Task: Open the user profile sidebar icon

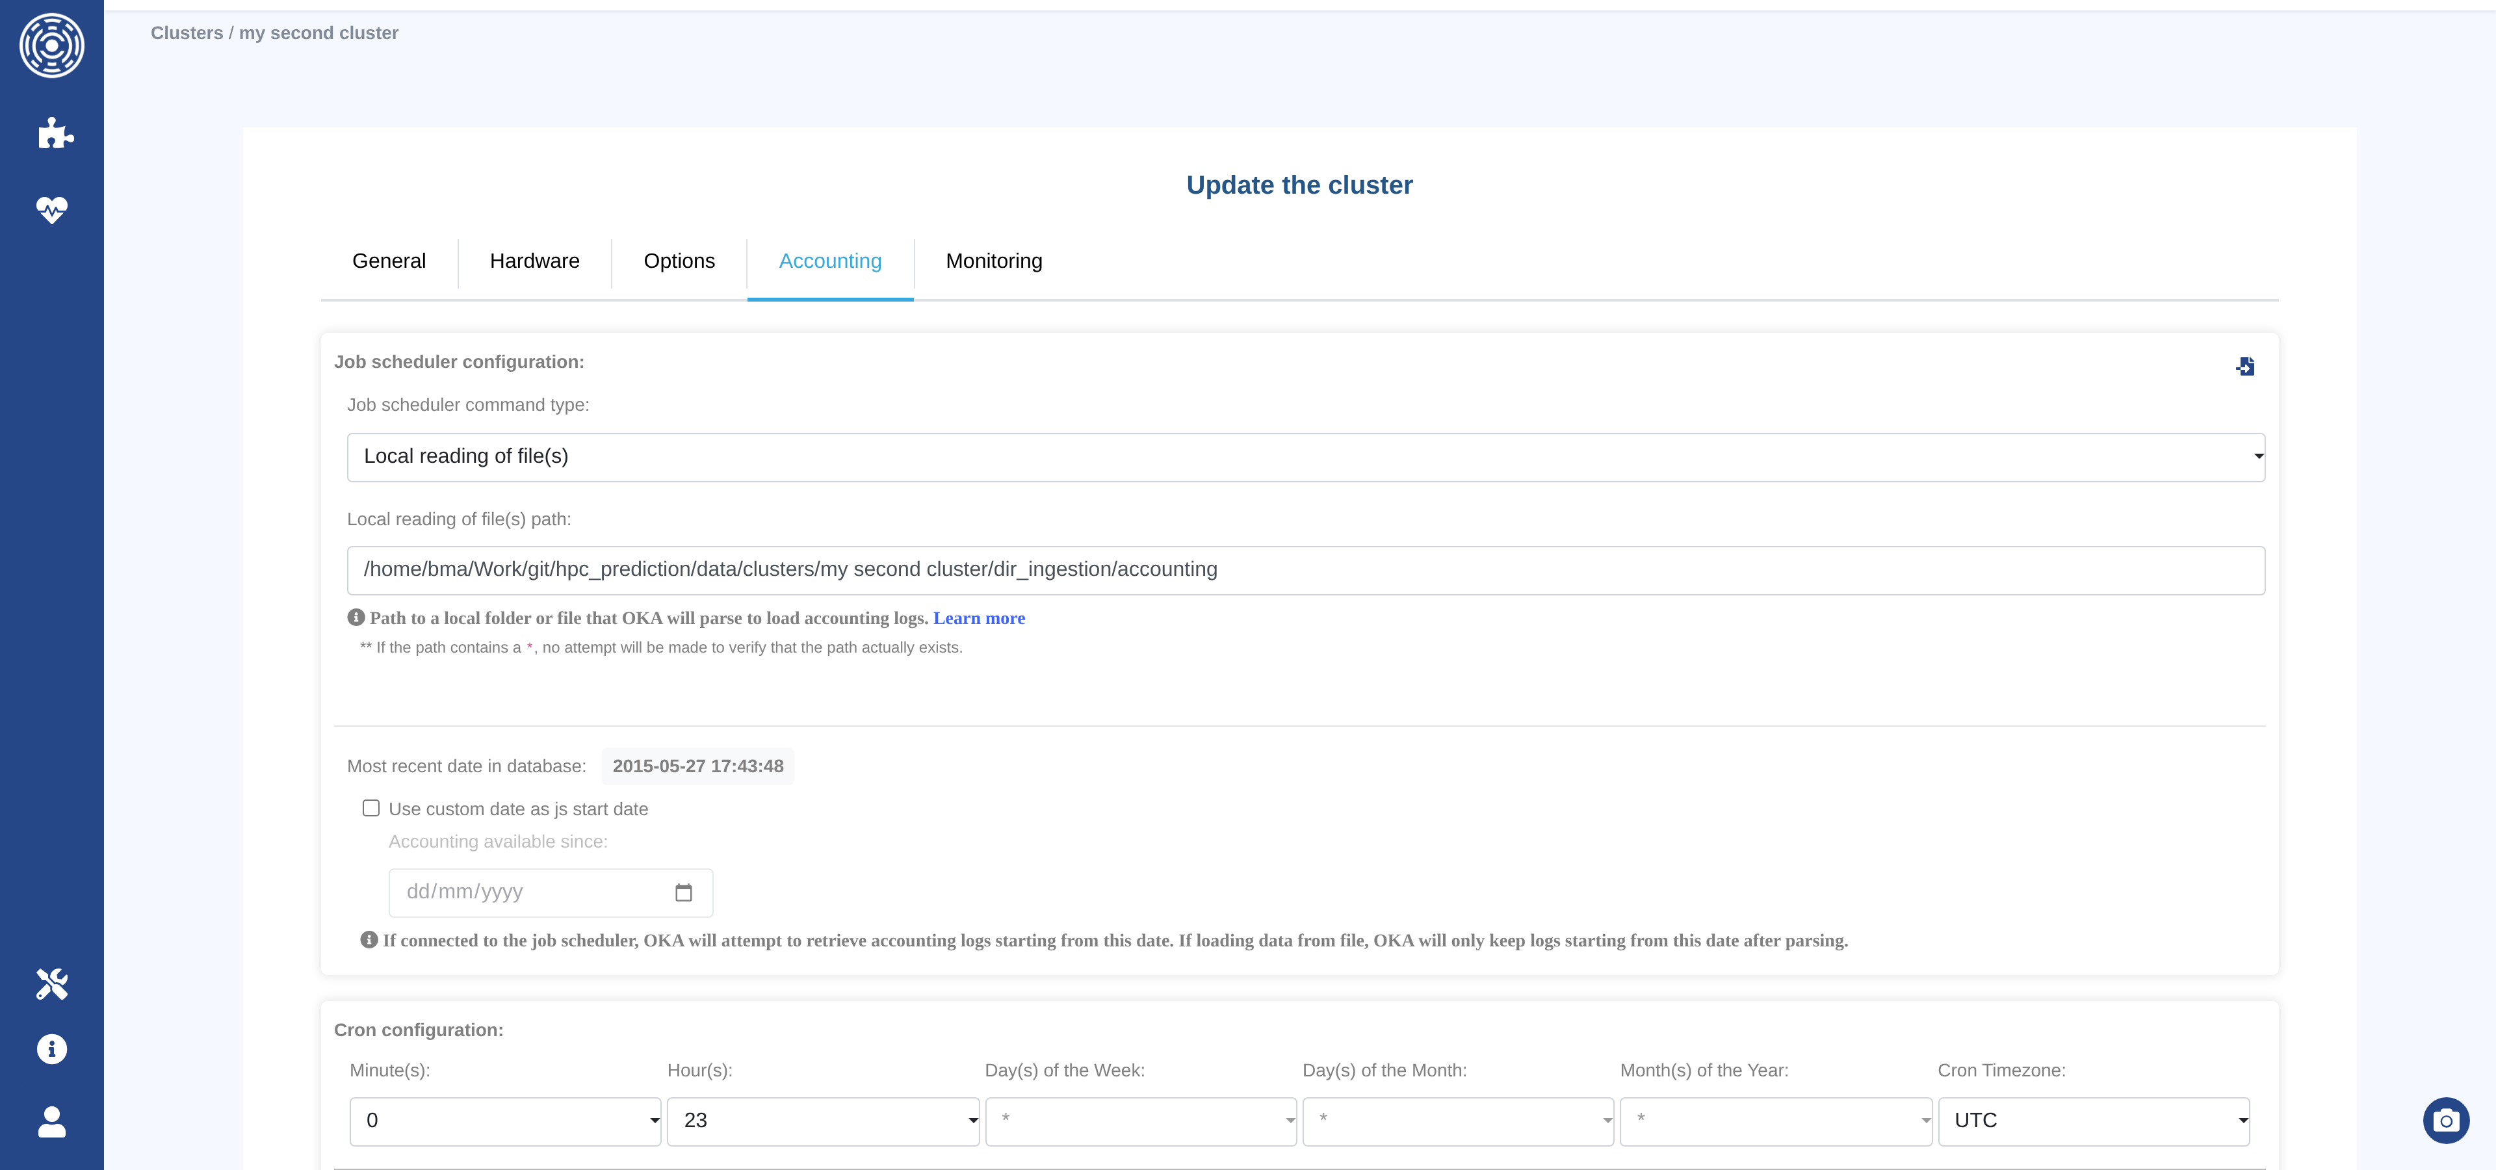Action: click(x=51, y=1121)
